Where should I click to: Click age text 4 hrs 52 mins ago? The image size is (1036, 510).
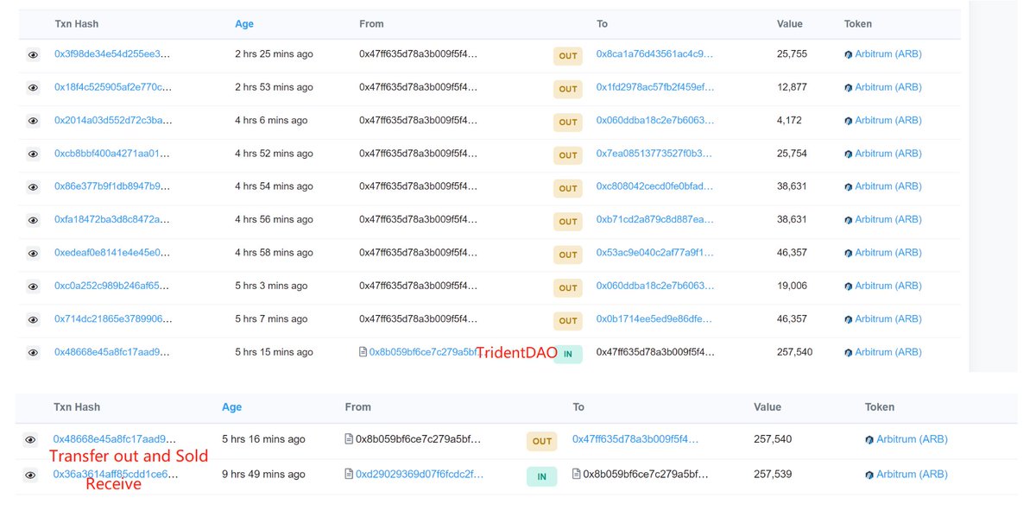coord(274,153)
